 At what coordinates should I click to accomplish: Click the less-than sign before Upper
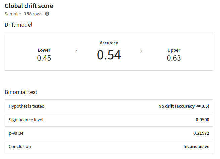coord(142,51)
